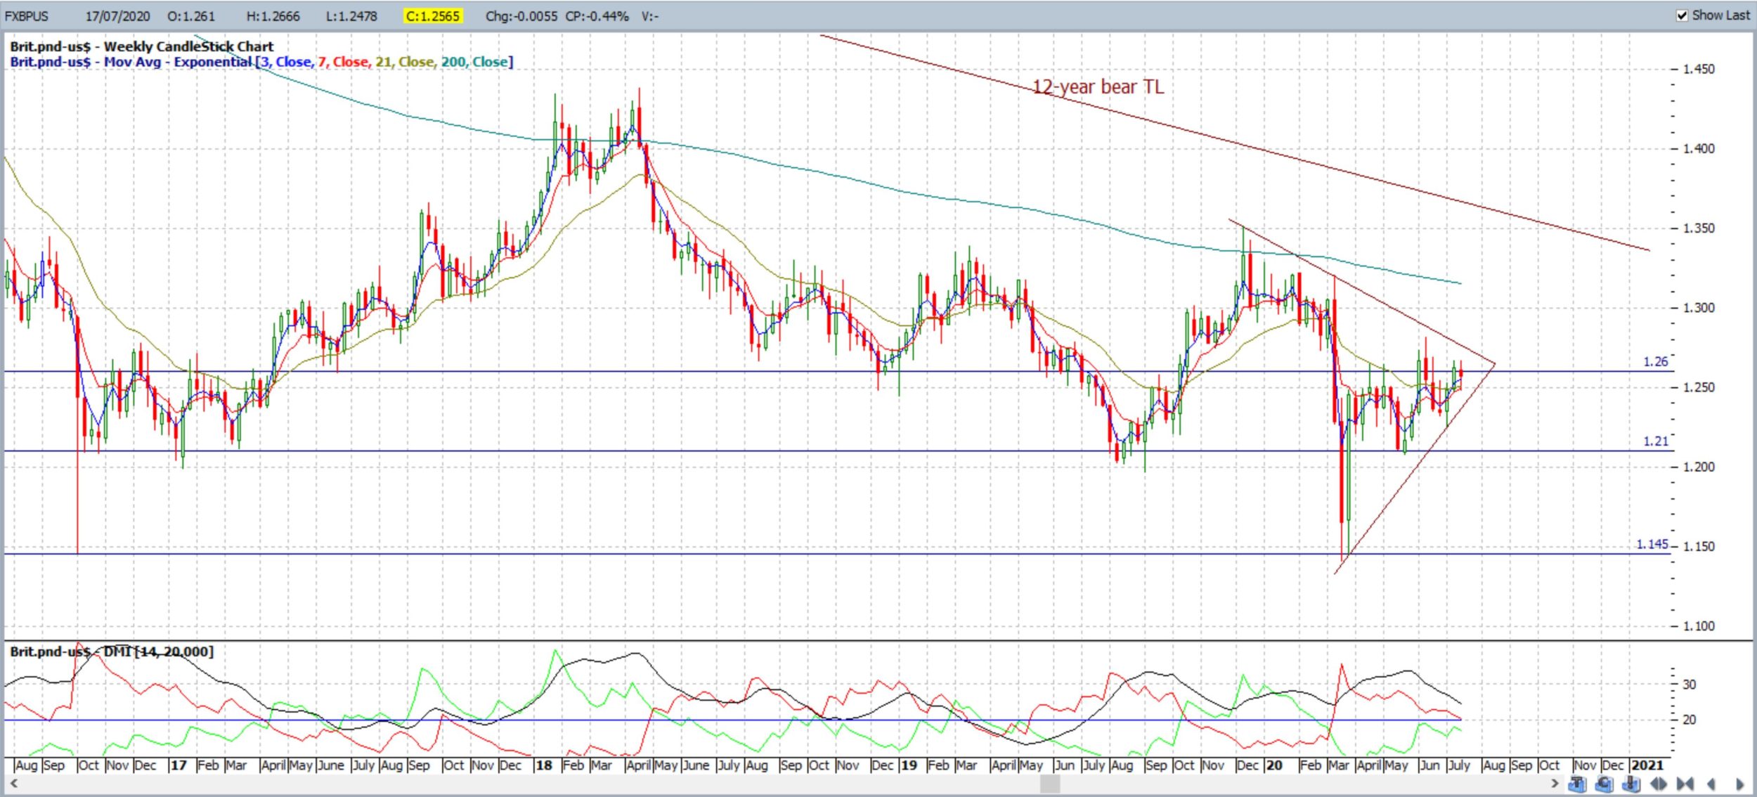Screen dimensions: 1757x797
Task: Toggle the Show Last checkbox
Action: tap(1682, 15)
